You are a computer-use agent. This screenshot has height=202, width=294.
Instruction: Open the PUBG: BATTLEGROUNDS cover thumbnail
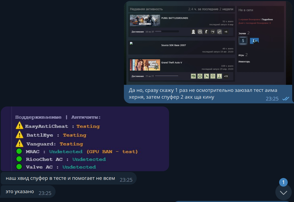[145, 20]
